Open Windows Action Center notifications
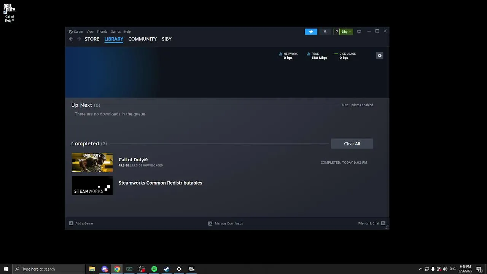Screen dimensions: 487x274 479,269
